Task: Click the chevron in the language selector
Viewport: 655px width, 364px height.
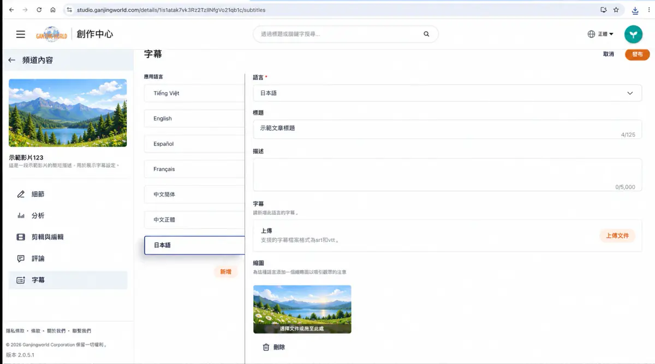Action: click(x=630, y=93)
